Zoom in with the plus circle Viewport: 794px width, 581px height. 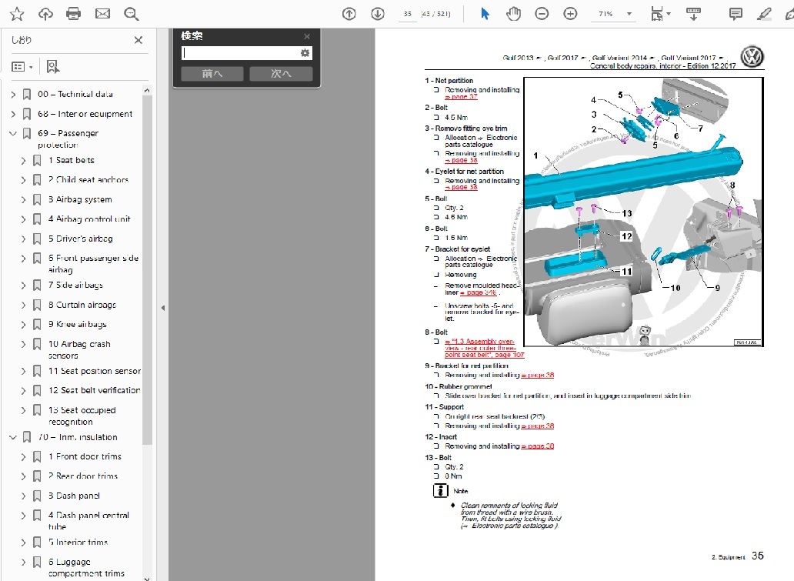570,14
